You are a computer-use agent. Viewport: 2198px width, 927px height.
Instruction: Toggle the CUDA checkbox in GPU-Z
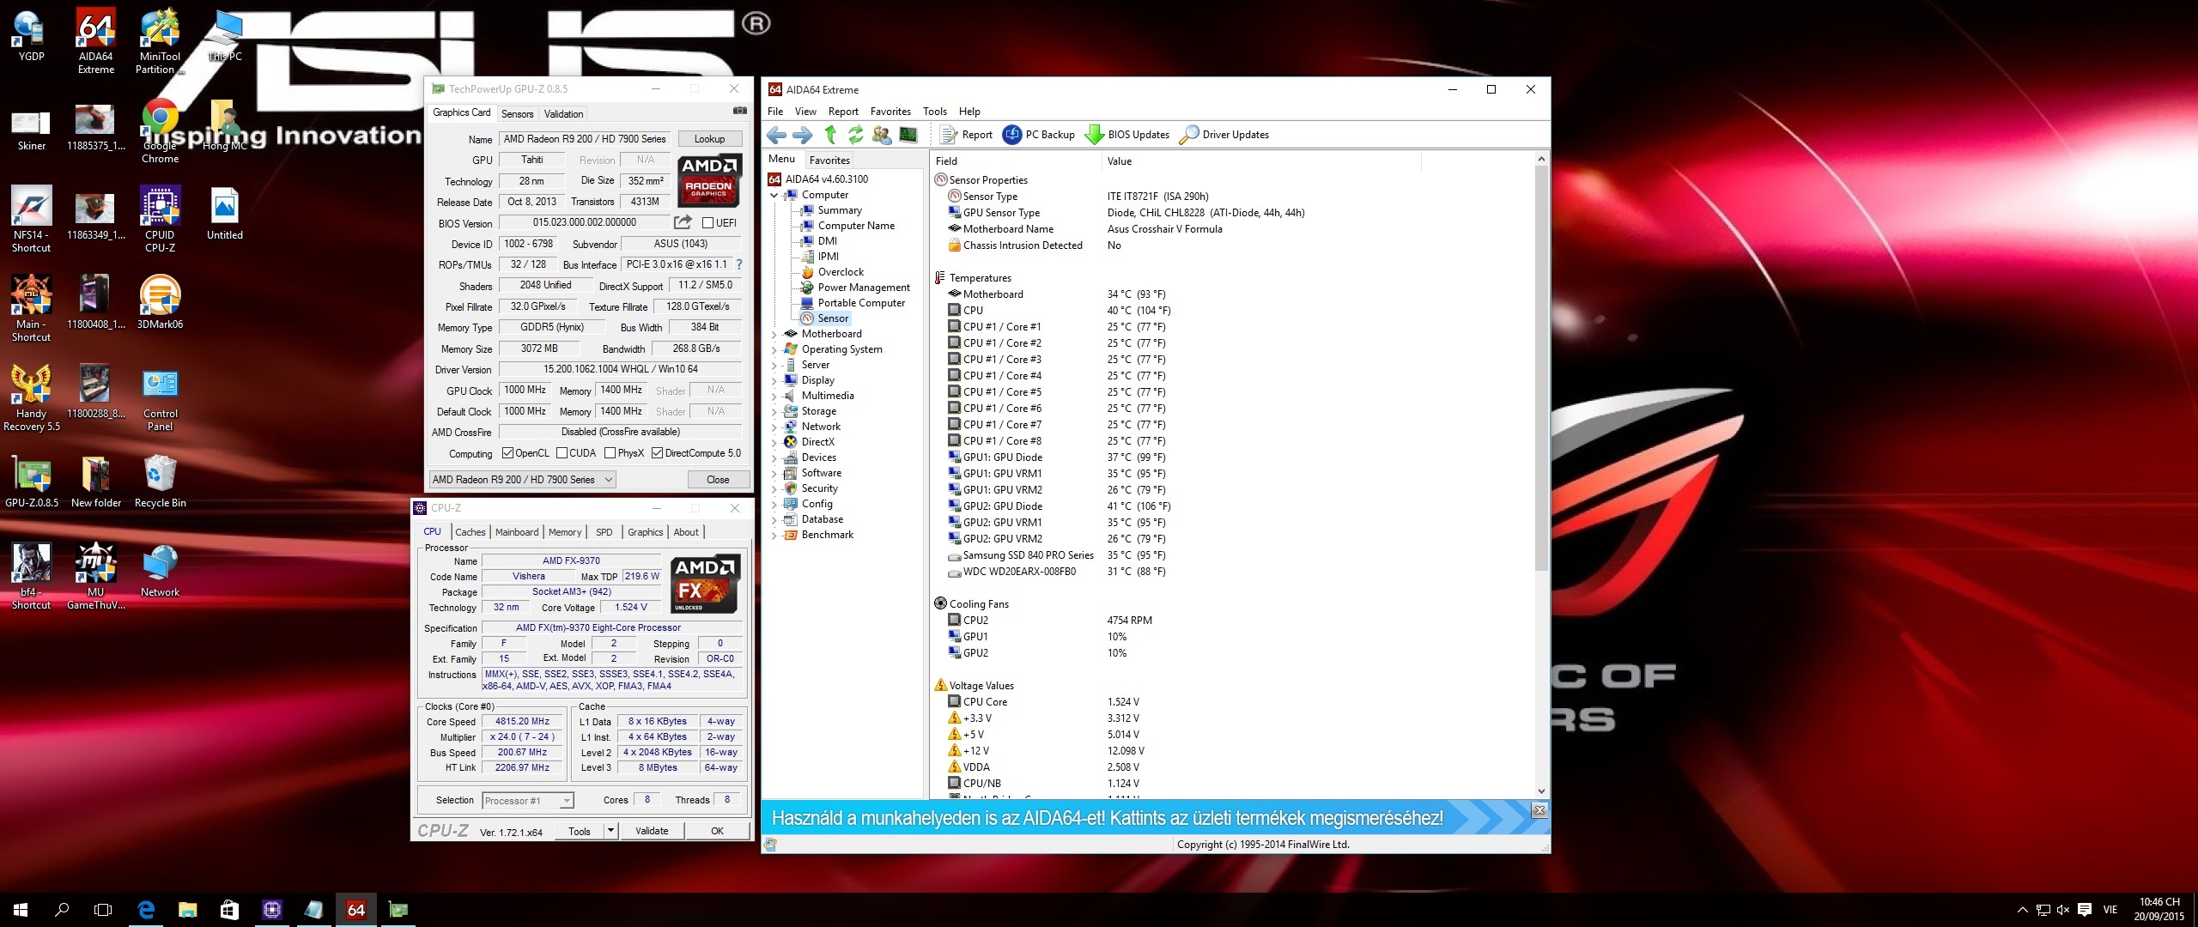562,453
